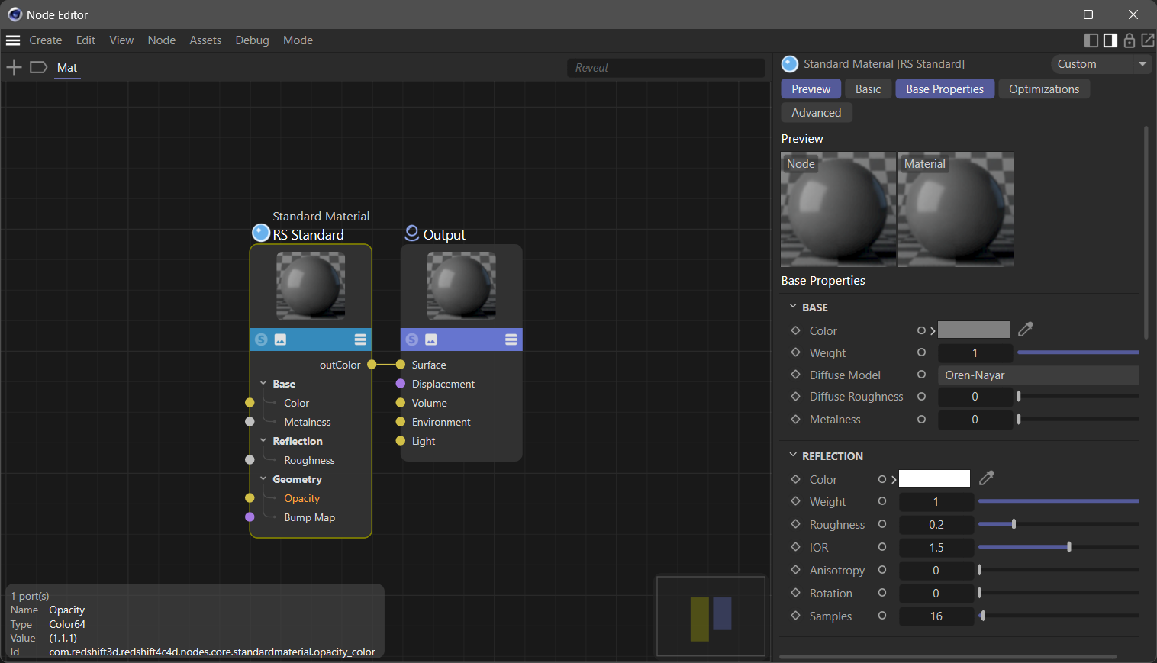Click the keyframe diamond for Diffuse Model
This screenshot has height=663, width=1157.
point(795,375)
